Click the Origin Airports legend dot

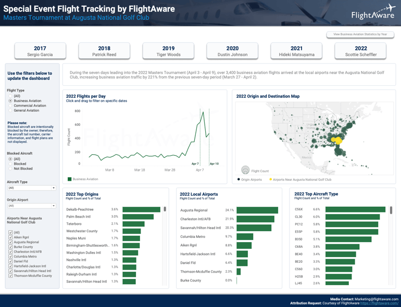[x=239, y=179]
